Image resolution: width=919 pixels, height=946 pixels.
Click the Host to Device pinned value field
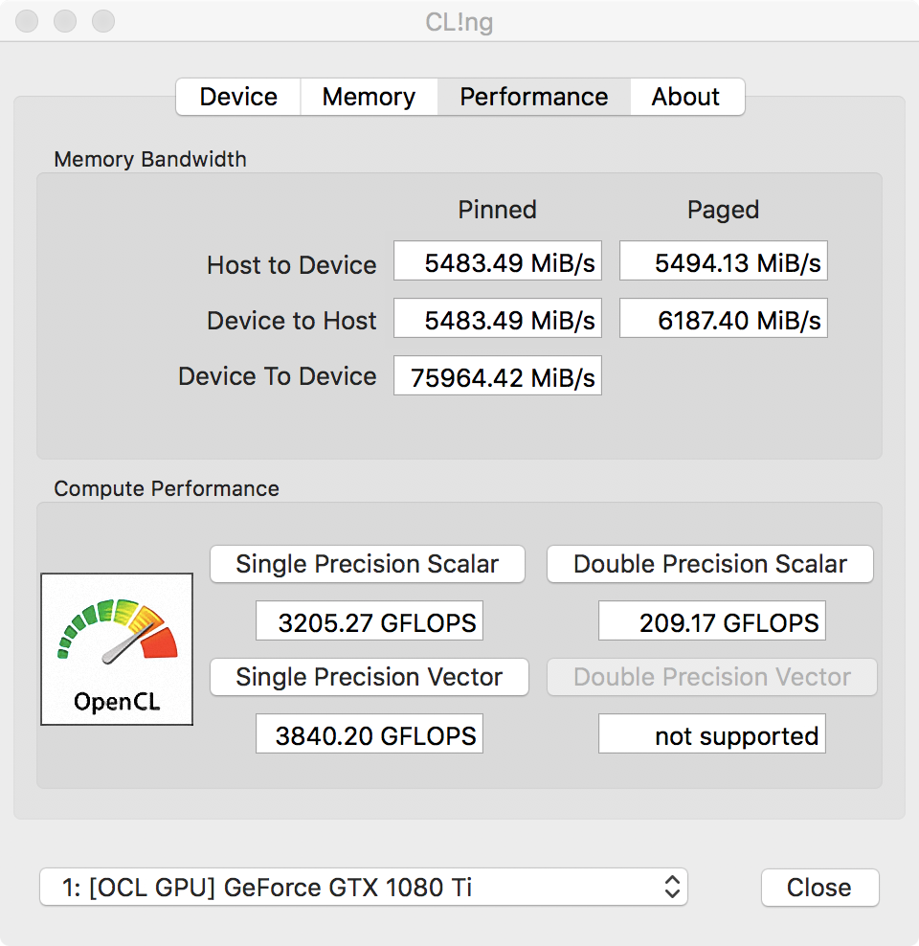(498, 261)
